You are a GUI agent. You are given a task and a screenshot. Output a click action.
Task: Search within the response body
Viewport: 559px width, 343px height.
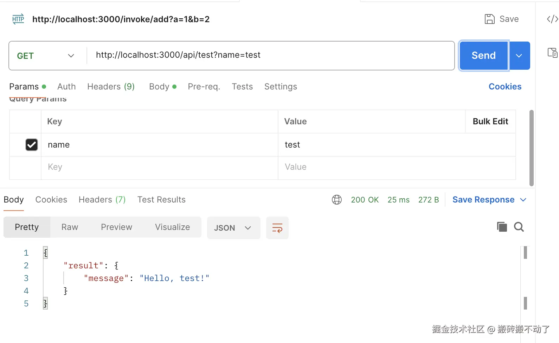[x=519, y=227]
